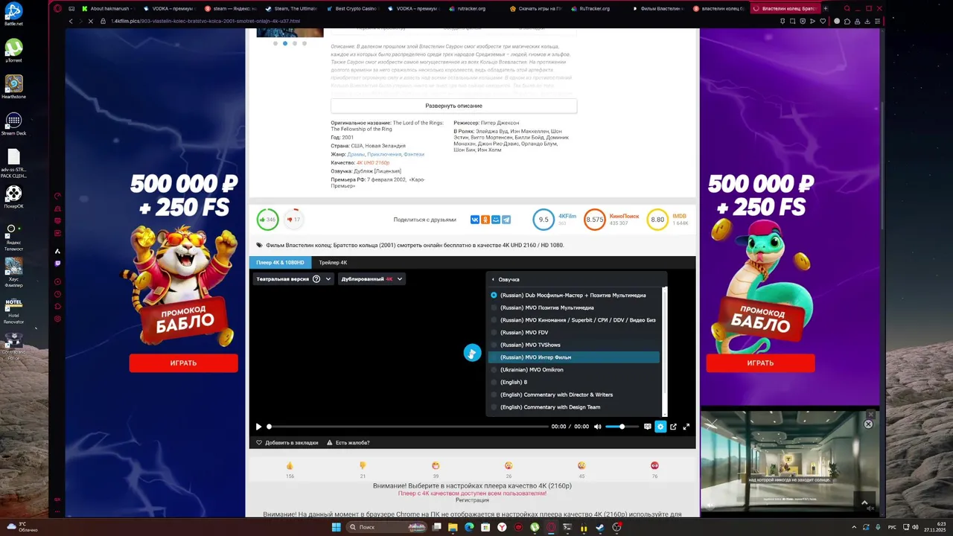Enter fullscreen mode in the player
Screen dimensions: 953x536
(686, 427)
